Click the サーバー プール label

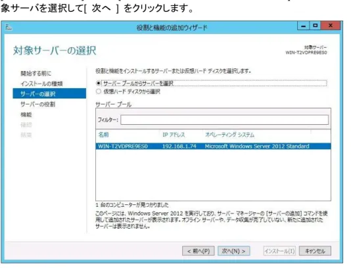113,104
